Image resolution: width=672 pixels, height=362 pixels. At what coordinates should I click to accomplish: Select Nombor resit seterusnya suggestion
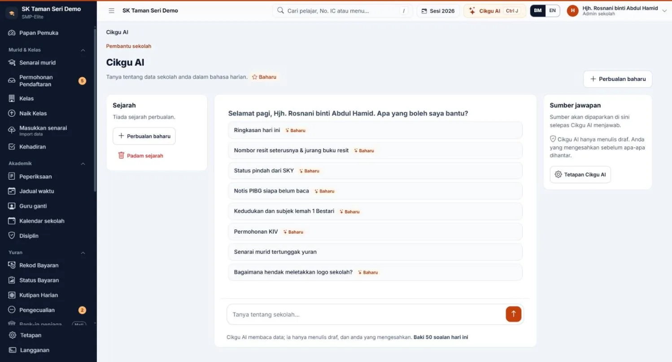[x=375, y=150]
